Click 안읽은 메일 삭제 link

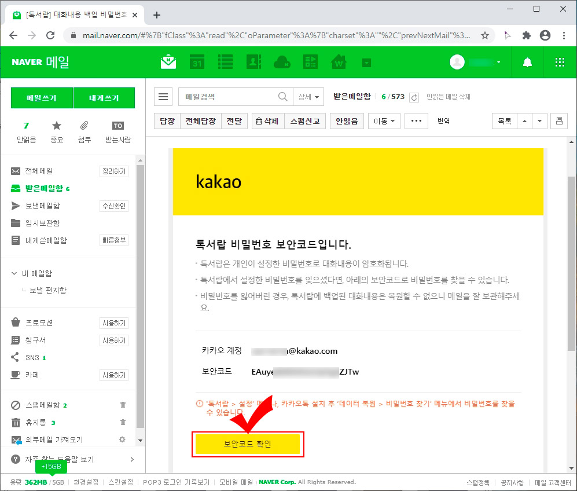coord(448,97)
